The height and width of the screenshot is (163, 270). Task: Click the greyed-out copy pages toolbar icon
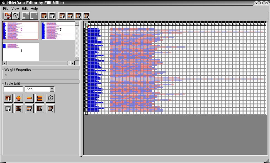click(x=26, y=16)
